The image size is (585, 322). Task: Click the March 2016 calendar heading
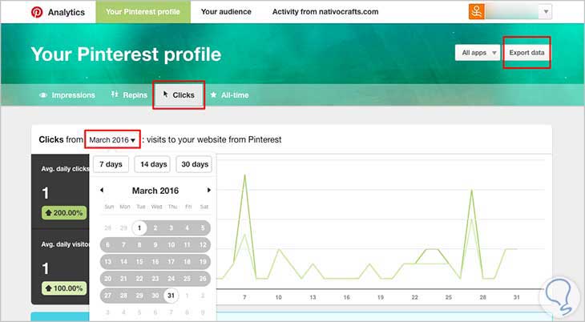pyautogui.click(x=155, y=191)
